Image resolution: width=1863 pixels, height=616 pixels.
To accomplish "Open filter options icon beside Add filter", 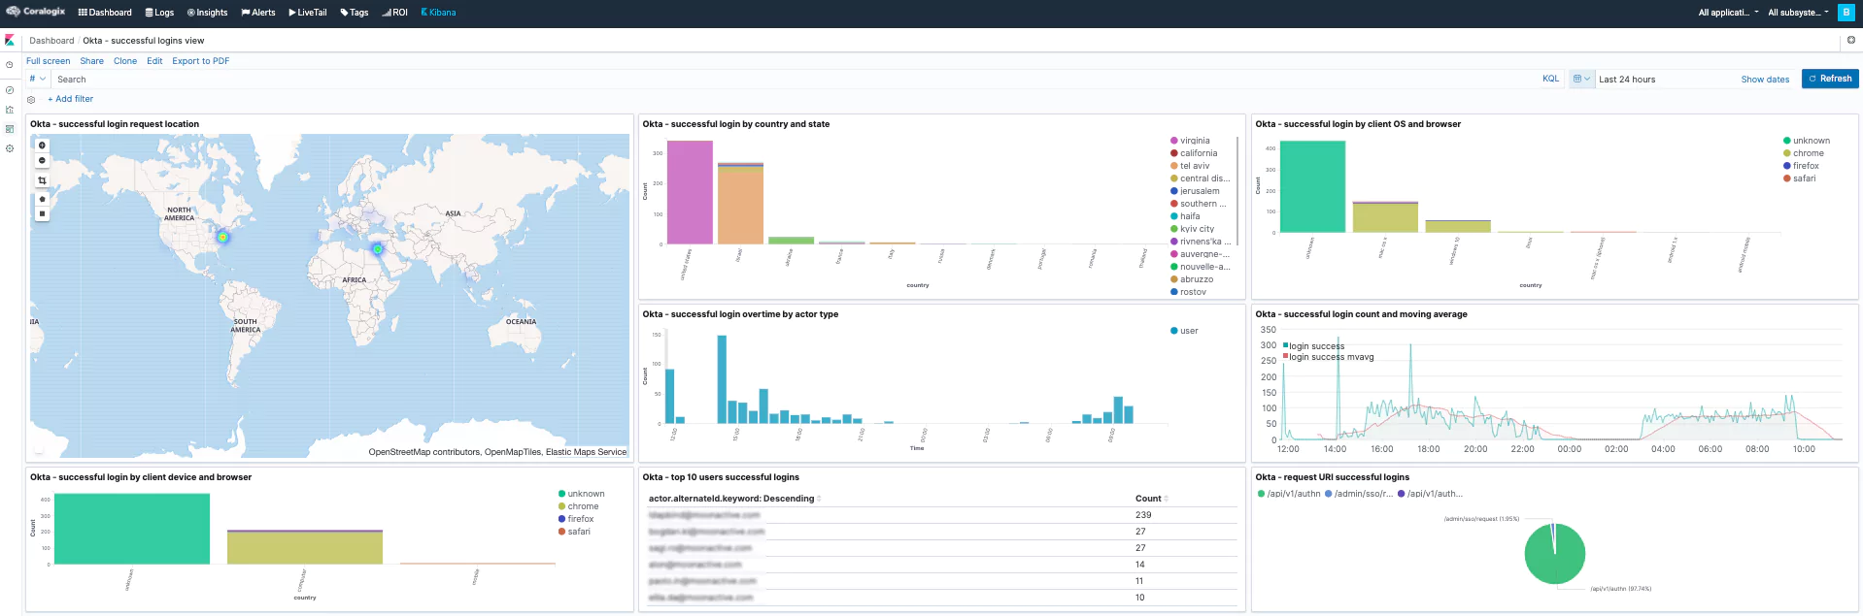I will coord(31,100).
